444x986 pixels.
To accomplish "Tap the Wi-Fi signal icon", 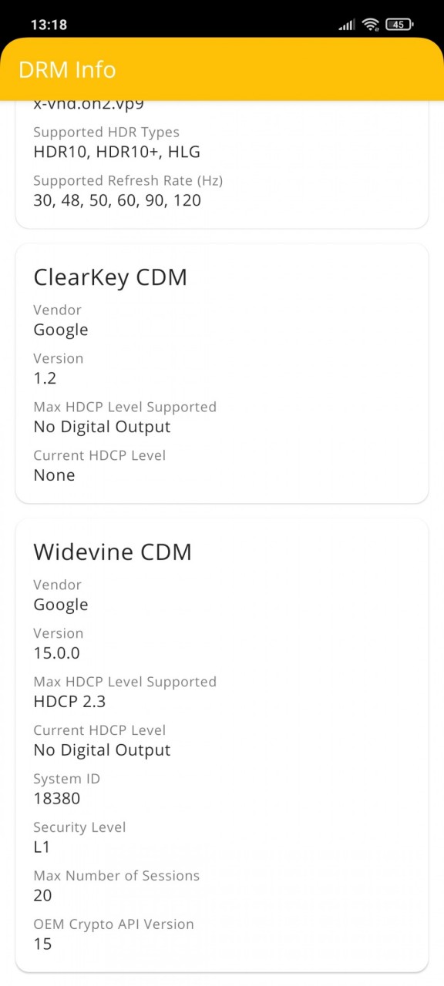I will click(x=371, y=25).
